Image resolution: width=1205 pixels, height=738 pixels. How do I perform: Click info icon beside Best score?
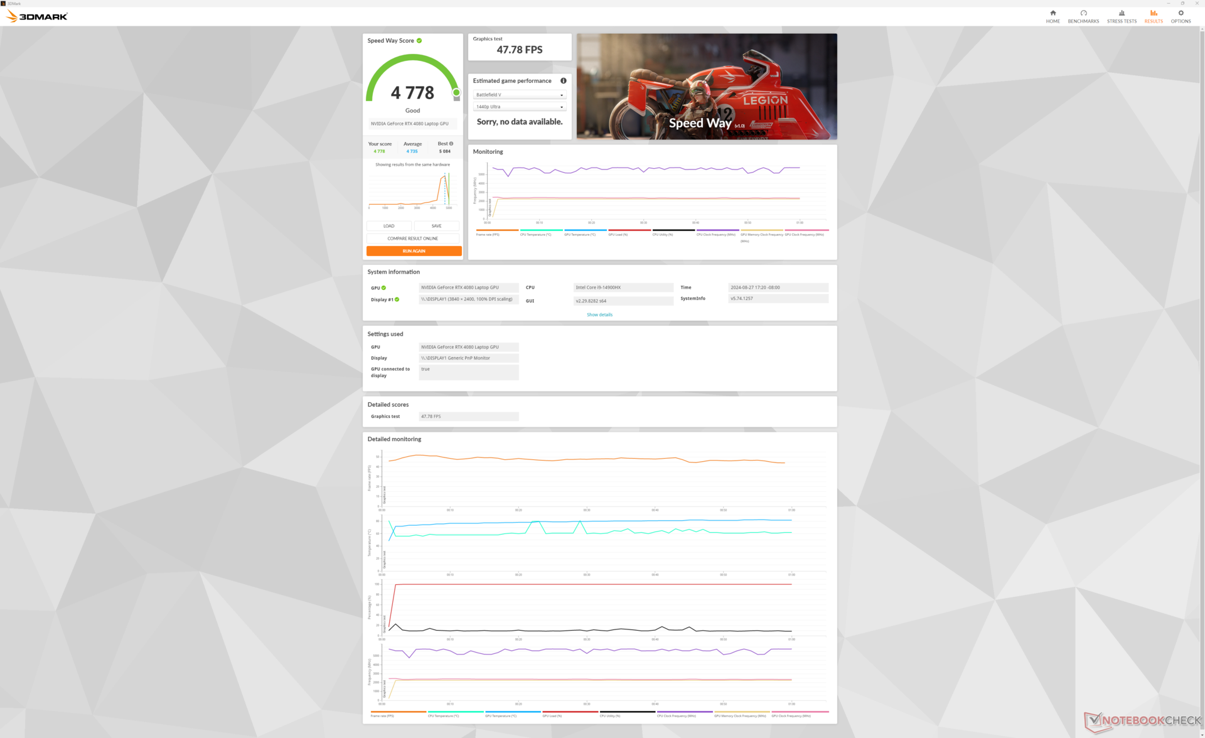tap(451, 144)
